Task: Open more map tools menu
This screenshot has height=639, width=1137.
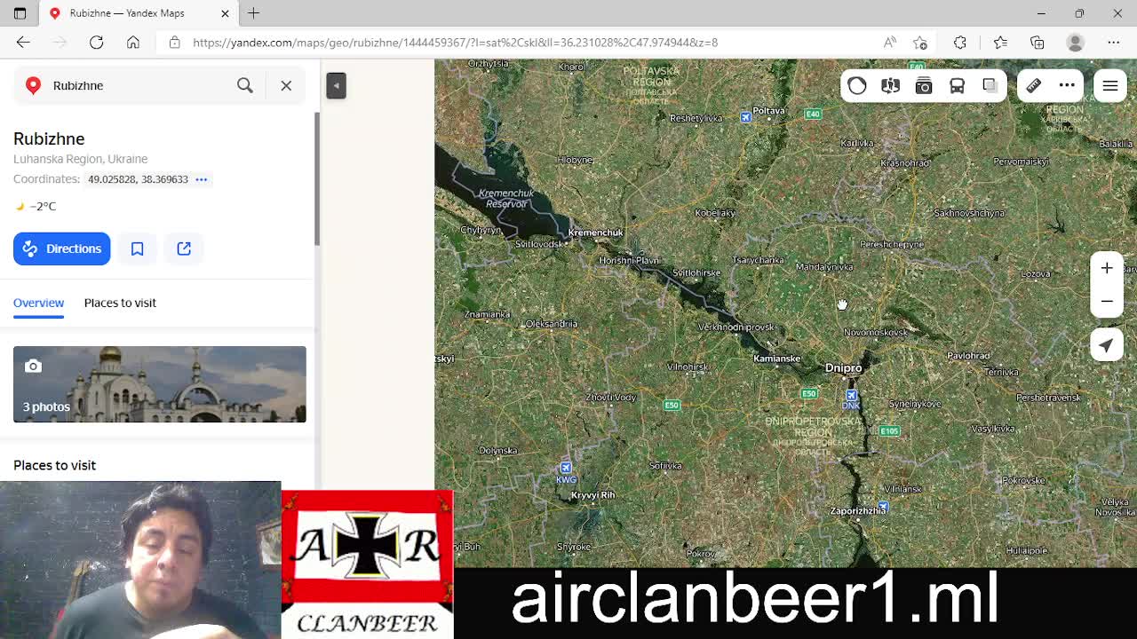Action: [x=1067, y=85]
